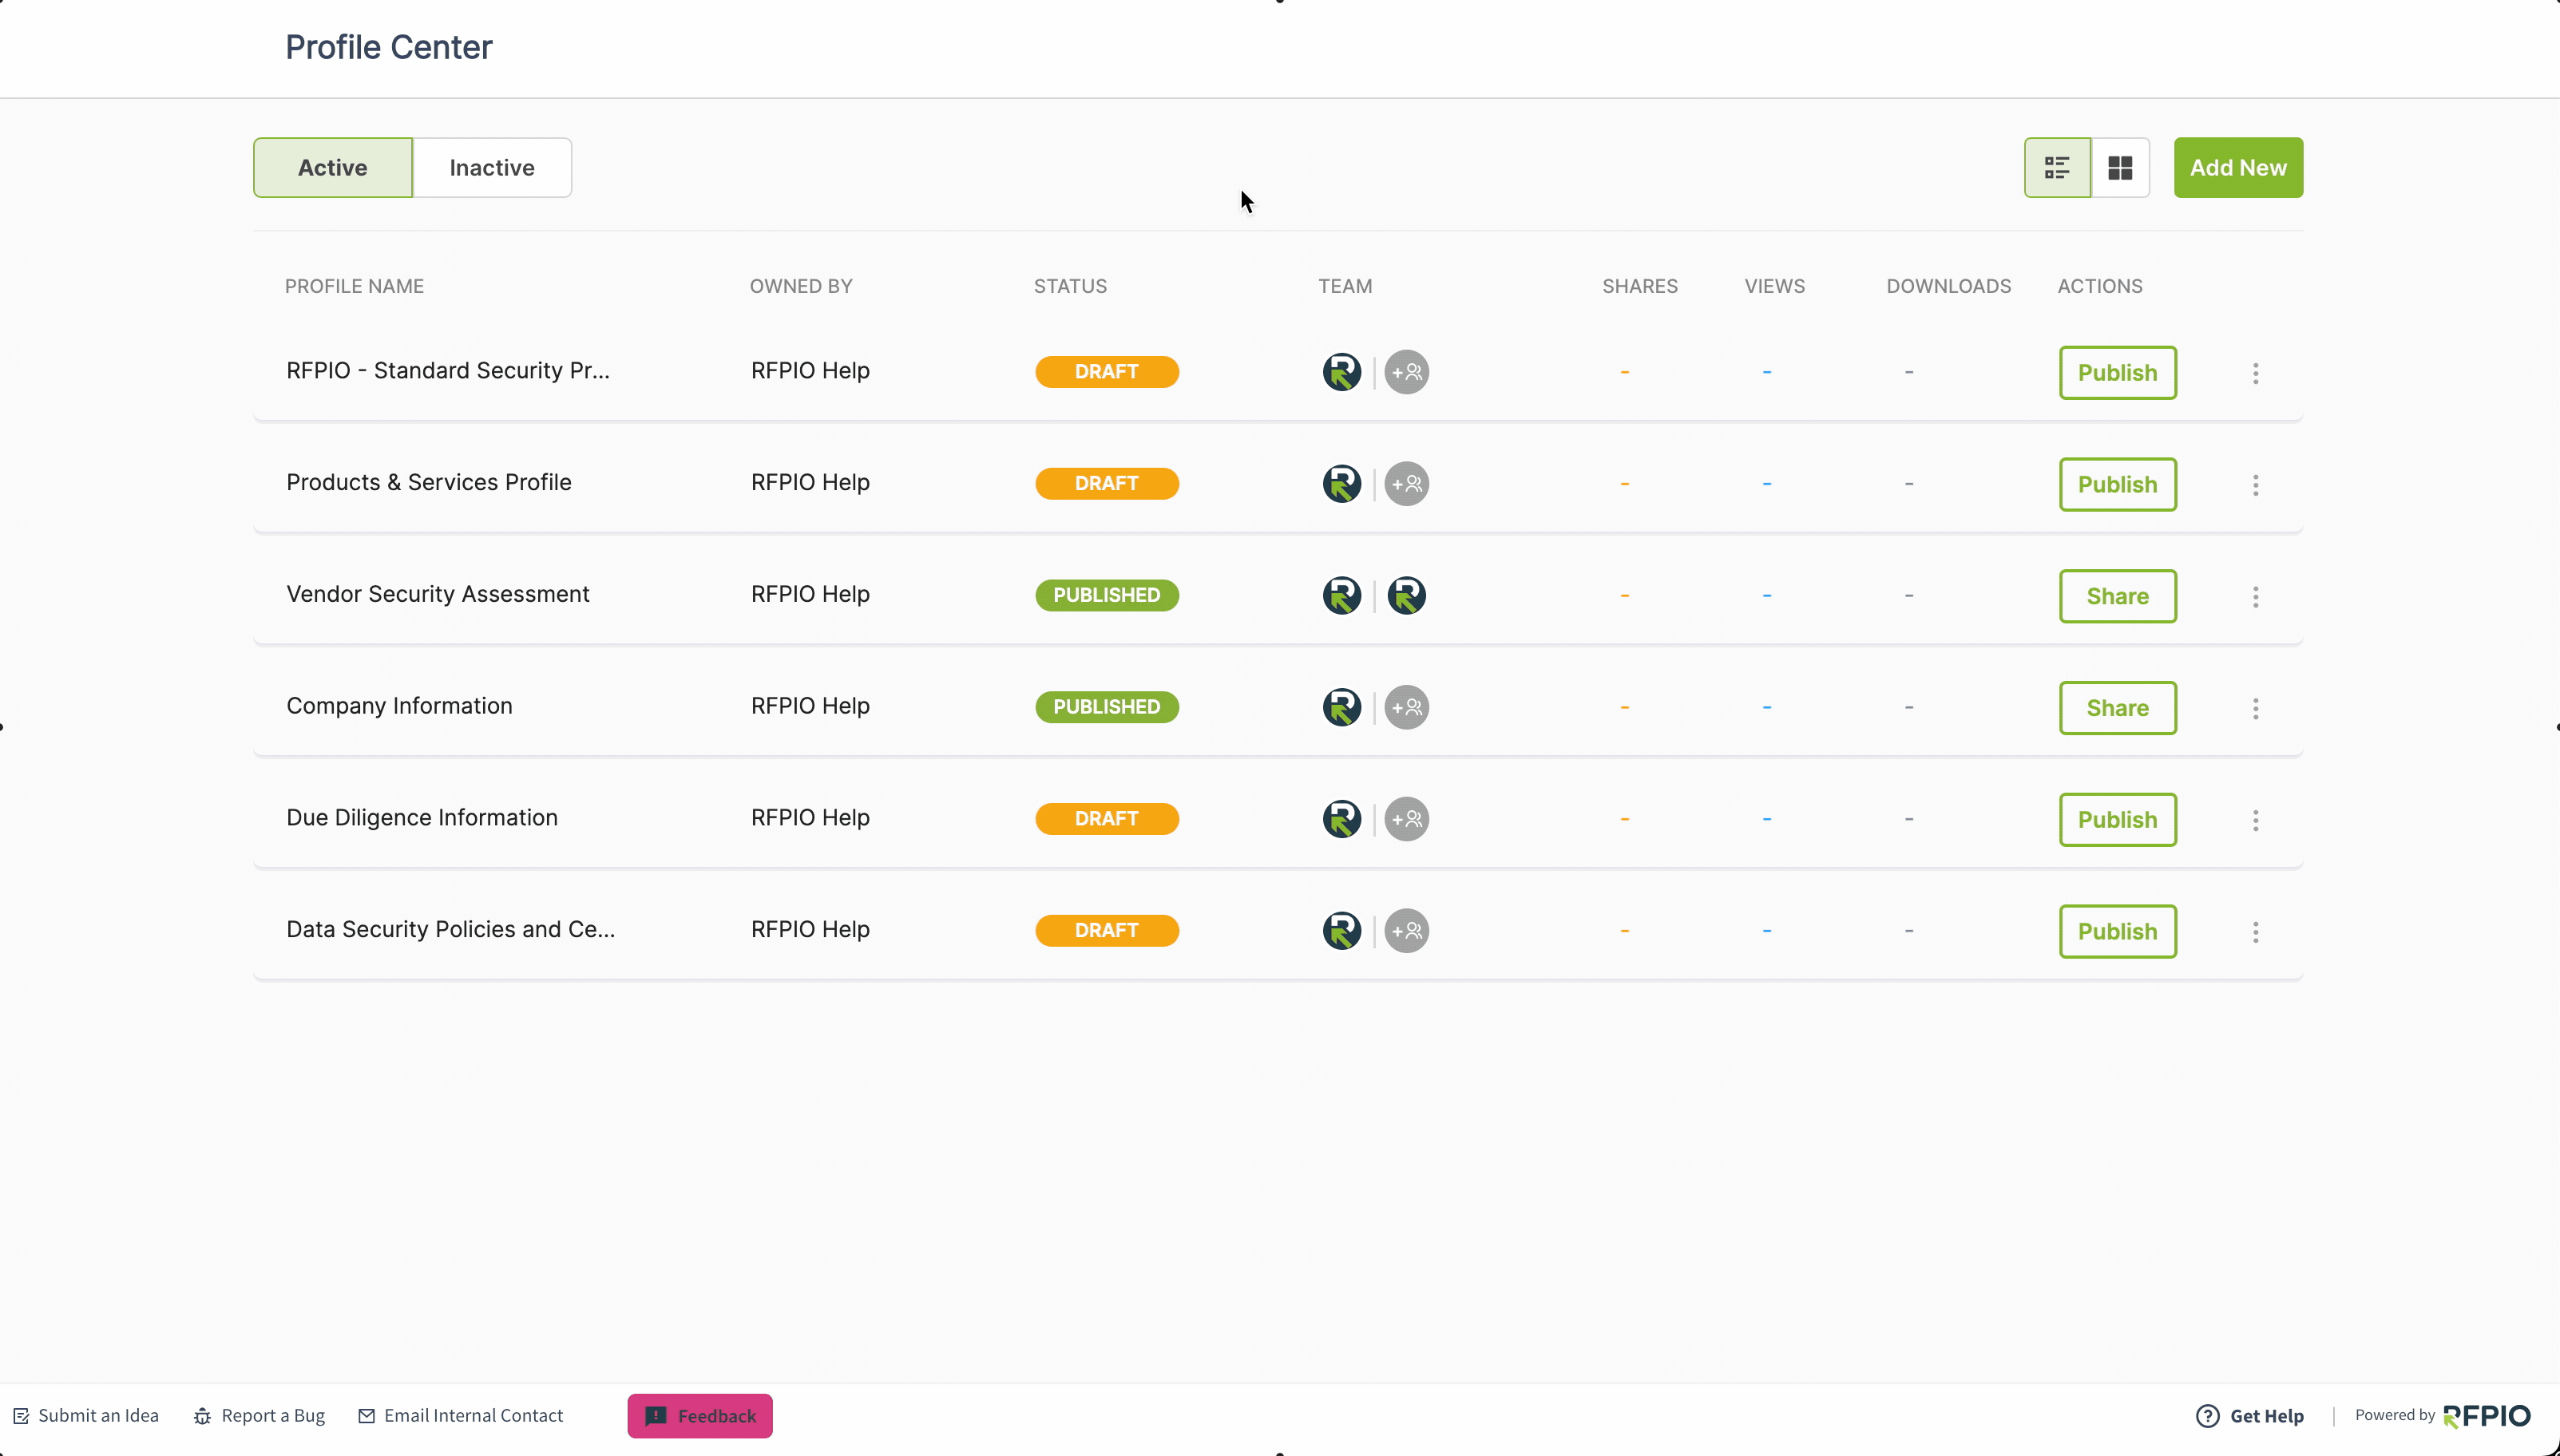The height and width of the screenshot is (1456, 2560).
Task: Add team member to Due Diligence Information
Action: (x=1407, y=819)
